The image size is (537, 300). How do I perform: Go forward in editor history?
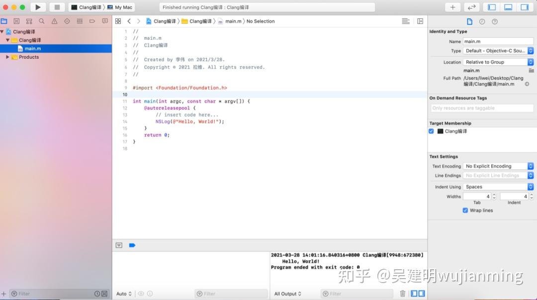[138, 21]
